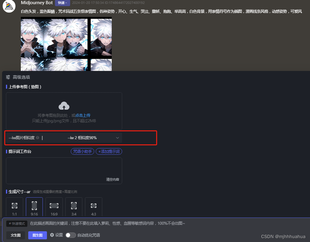Select the 4:3 aspect ratio
This screenshot has height=242, width=310.
coord(94,207)
